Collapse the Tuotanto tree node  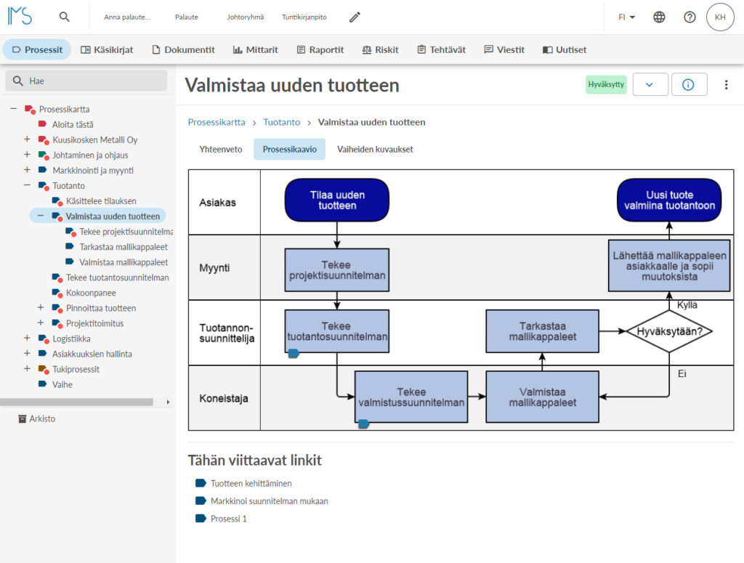[27, 185]
